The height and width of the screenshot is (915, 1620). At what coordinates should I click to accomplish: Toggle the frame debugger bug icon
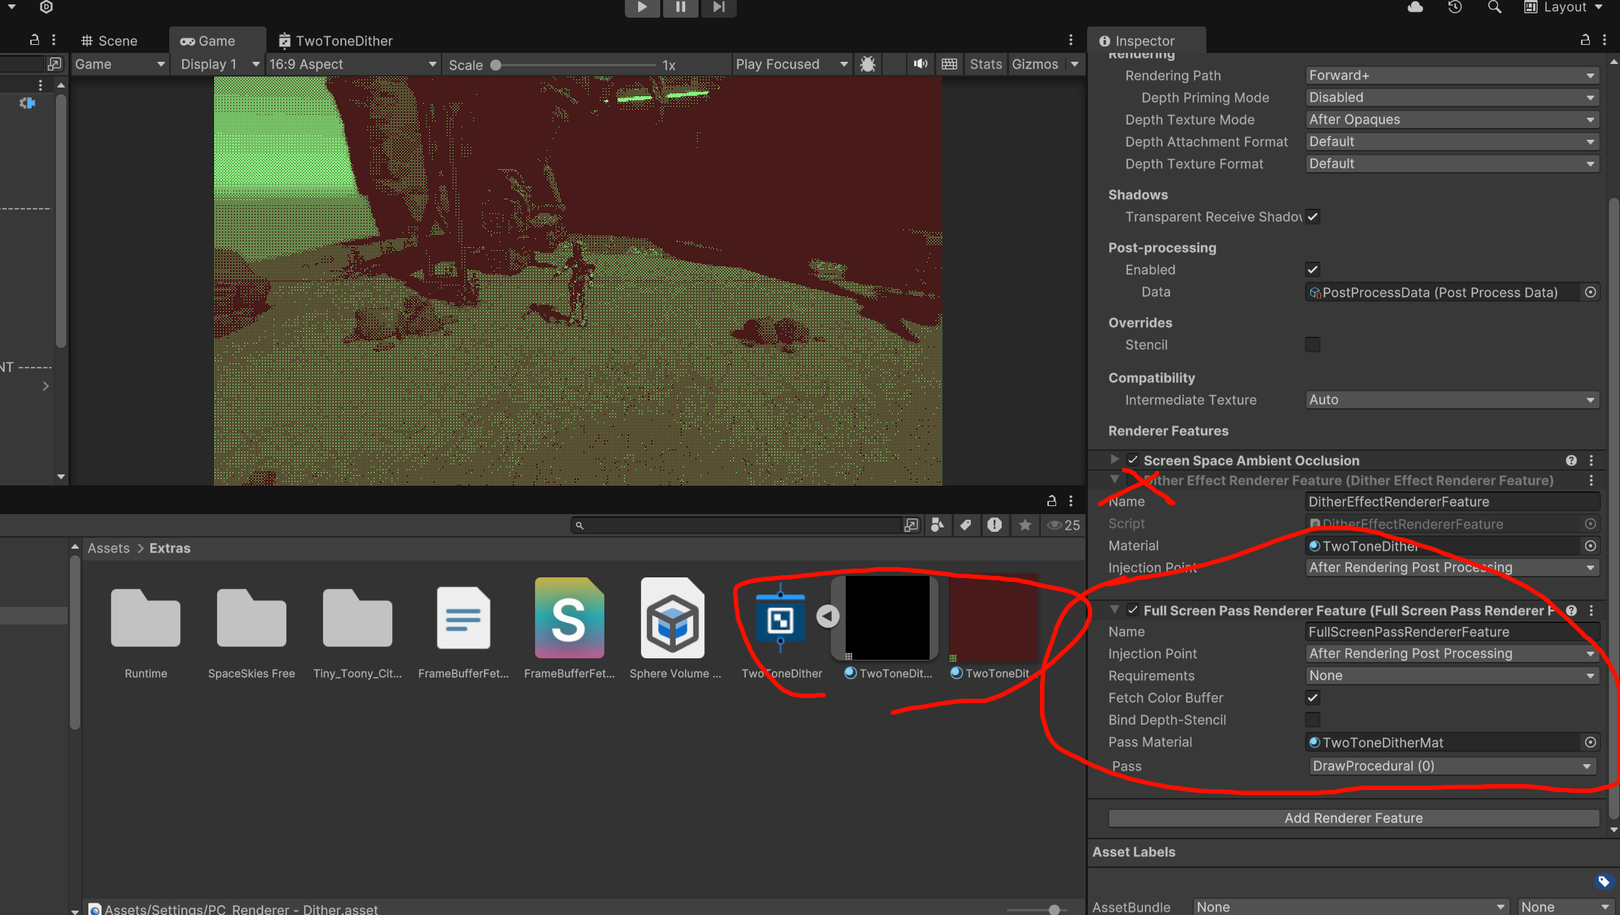(868, 65)
